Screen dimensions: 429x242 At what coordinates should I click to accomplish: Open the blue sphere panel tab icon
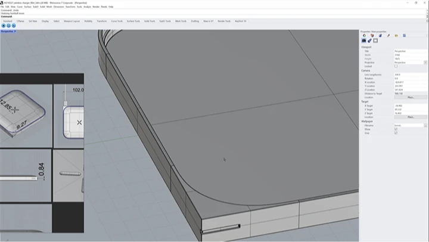click(380, 35)
